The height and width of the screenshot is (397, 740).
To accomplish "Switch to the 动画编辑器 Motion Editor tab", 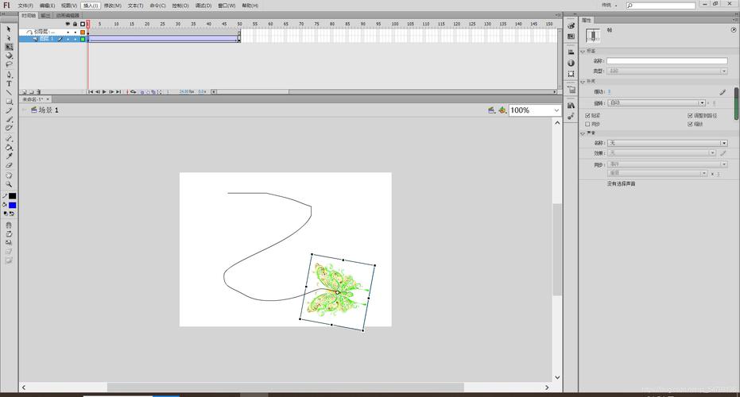I will coord(68,16).
